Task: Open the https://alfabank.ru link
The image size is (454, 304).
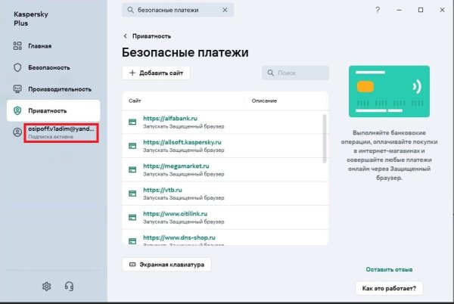Action: click(170, 118)
